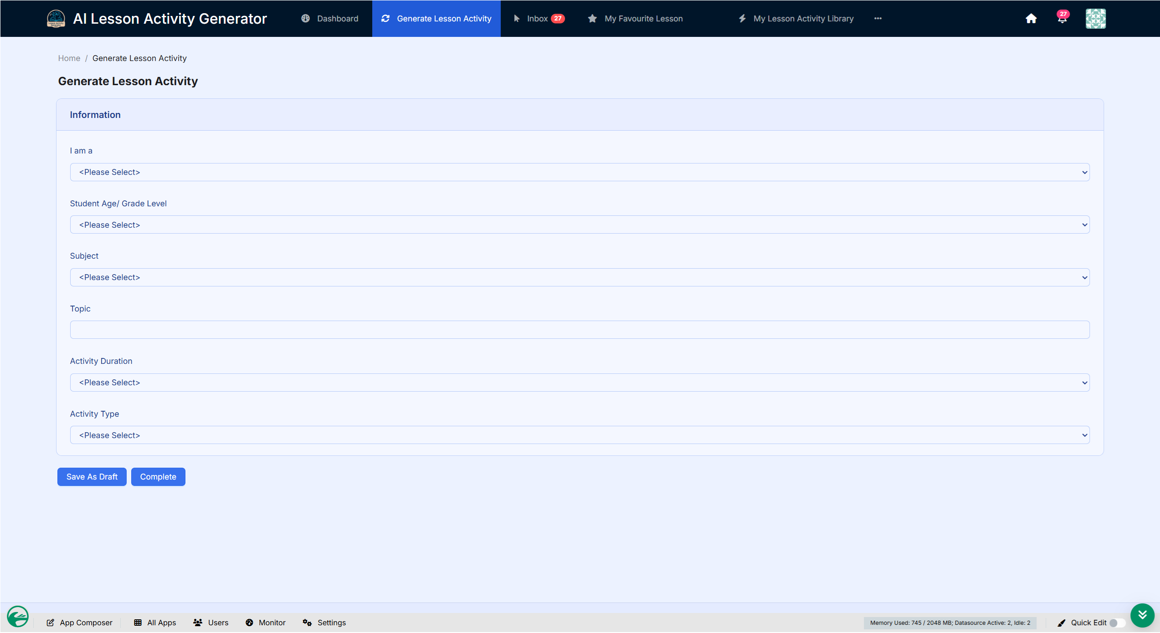Click into the Topic text field
Screen dimensions: 1160x633
[x=580, y=330]
